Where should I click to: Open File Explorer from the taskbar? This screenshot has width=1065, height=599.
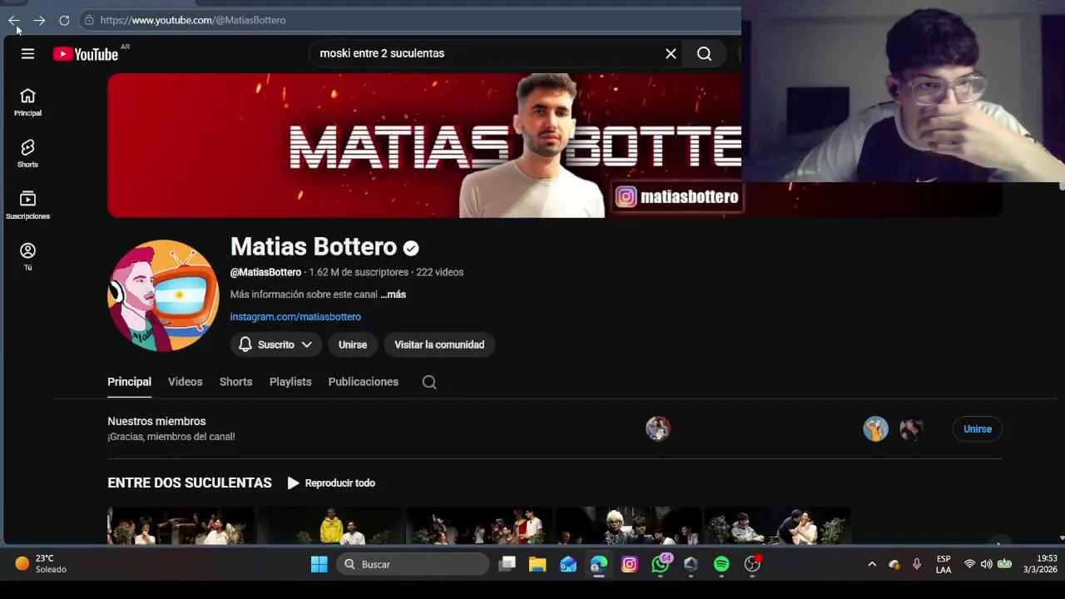click(537, 564)
